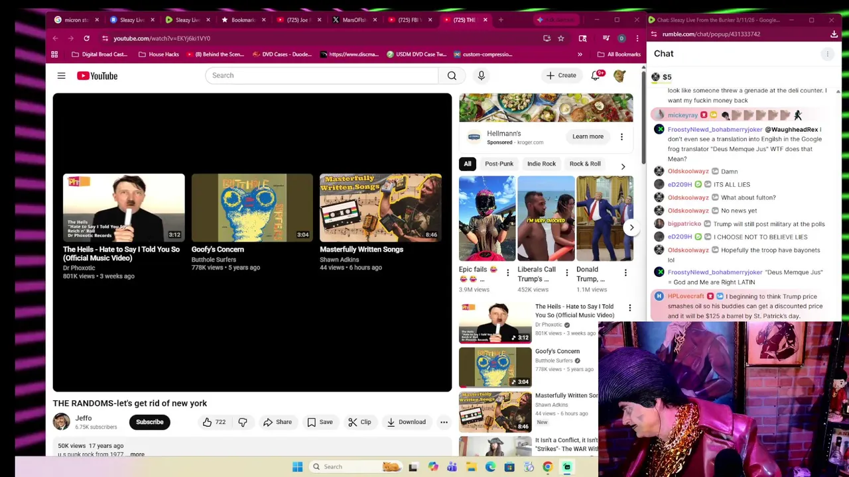The width and height of the screenshot is (849, 477).
Task: Clip the video
Action: tap(359, 422)
